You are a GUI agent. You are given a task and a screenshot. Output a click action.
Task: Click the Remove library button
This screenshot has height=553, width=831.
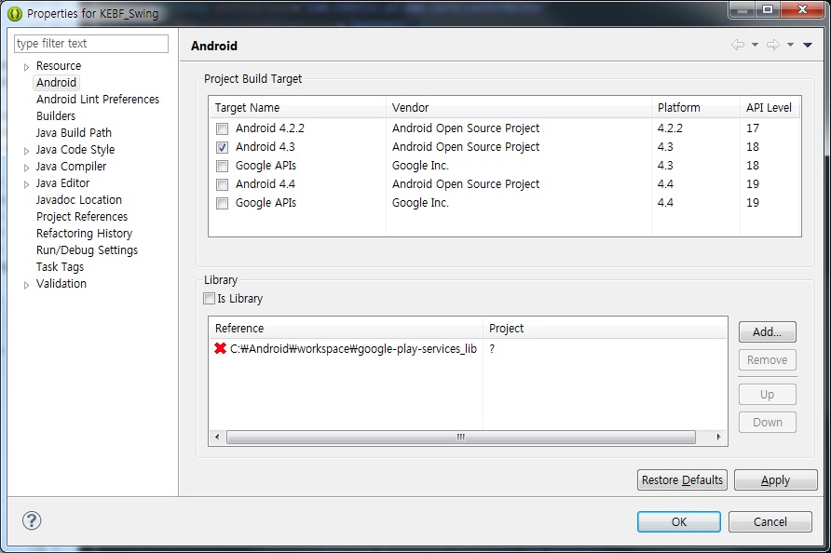coord(768,360)
